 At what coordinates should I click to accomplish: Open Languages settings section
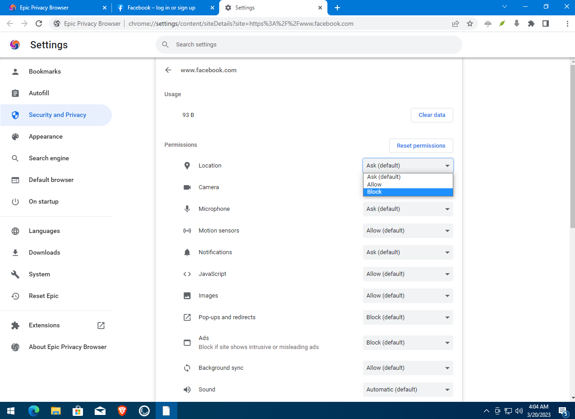(56, 231)
